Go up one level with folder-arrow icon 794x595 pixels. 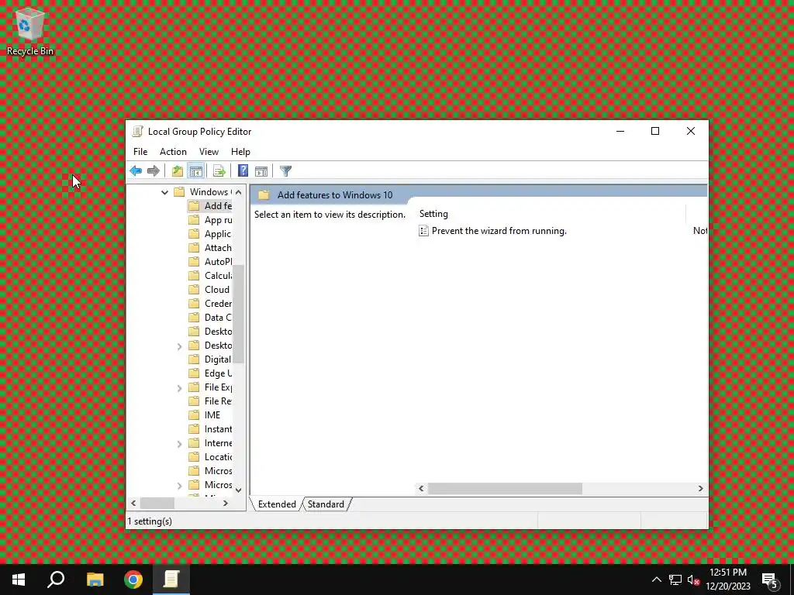click(x=178, y=171)
